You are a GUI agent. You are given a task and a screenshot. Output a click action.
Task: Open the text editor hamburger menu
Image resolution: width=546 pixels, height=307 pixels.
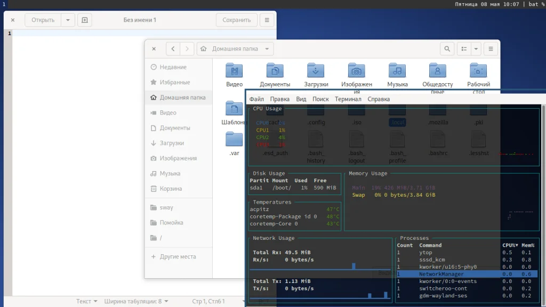click(x=267, y=20)
